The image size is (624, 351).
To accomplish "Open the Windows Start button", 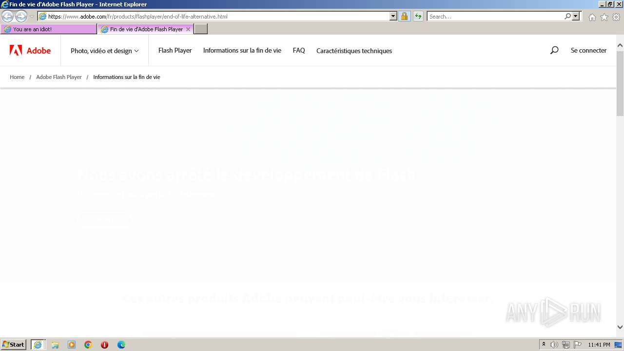I will (14, 345).
